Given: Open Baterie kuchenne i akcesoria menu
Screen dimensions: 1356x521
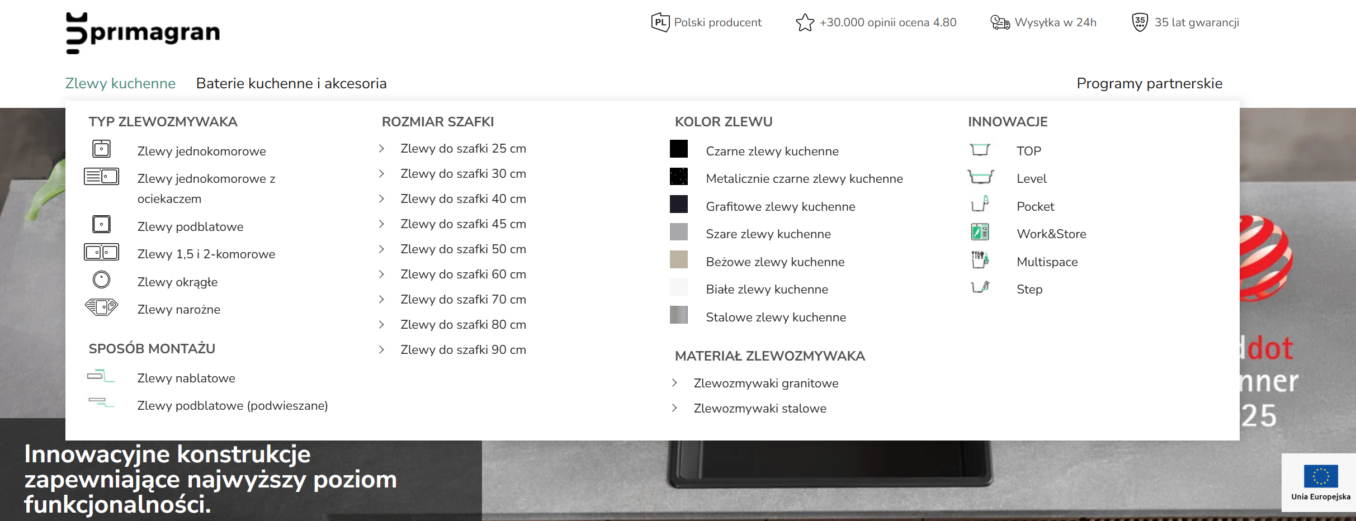Looking at the screenshot, I should coord(291,83).
